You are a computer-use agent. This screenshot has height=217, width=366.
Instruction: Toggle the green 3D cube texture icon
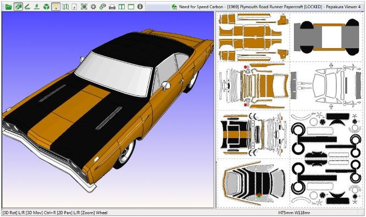pos(46,7)
